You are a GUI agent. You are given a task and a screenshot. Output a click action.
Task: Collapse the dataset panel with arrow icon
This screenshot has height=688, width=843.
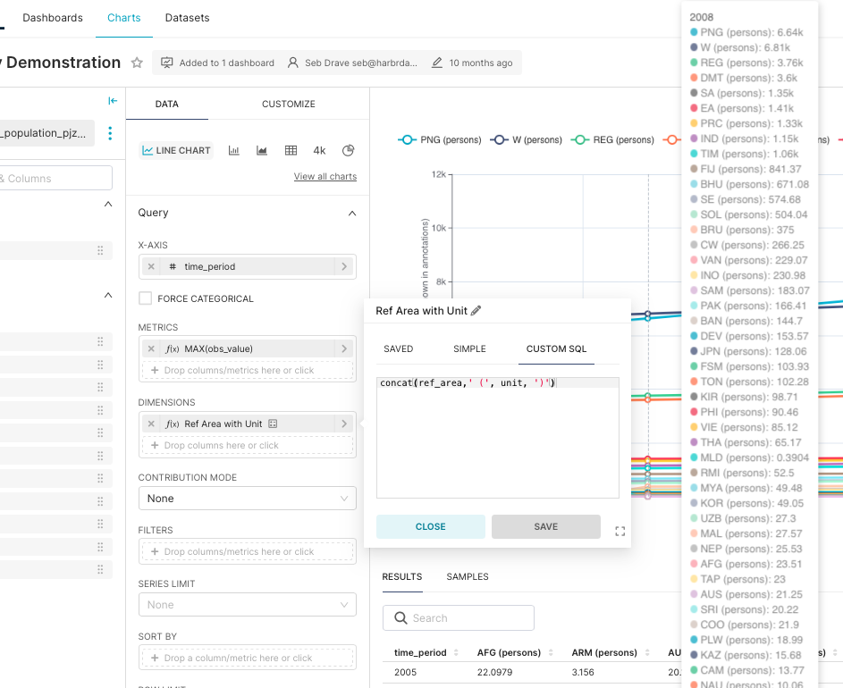click(x=113, y=101)
